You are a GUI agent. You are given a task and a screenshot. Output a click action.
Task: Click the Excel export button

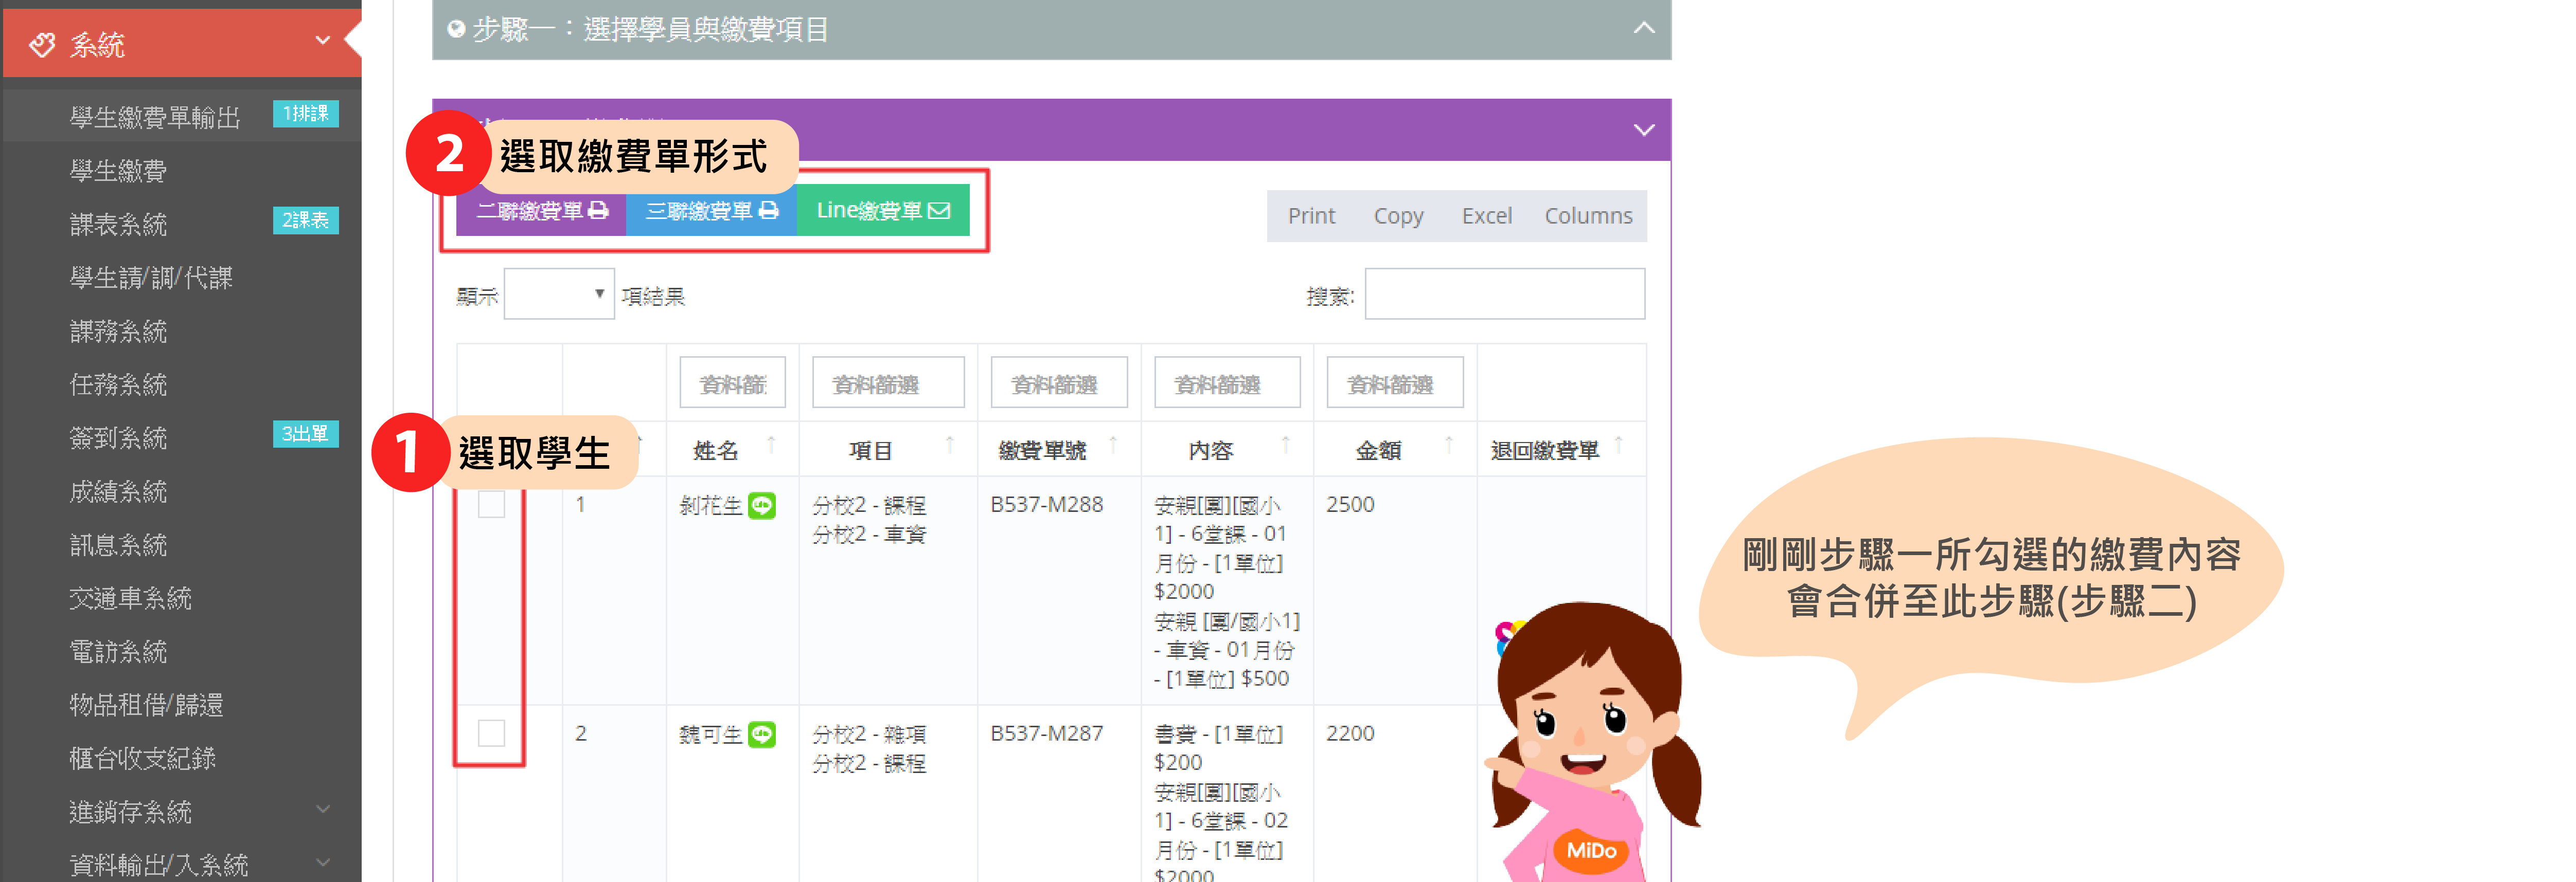tap(1486, 216)
